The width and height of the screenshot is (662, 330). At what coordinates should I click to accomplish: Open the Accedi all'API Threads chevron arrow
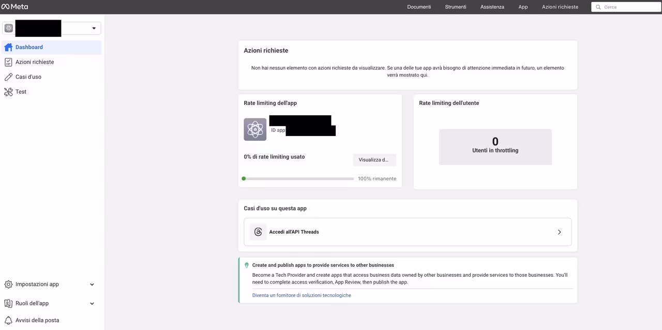(x=559, y=232)
